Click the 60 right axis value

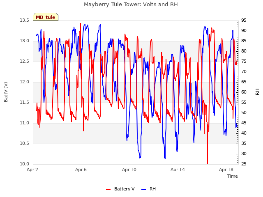(244, 92)
